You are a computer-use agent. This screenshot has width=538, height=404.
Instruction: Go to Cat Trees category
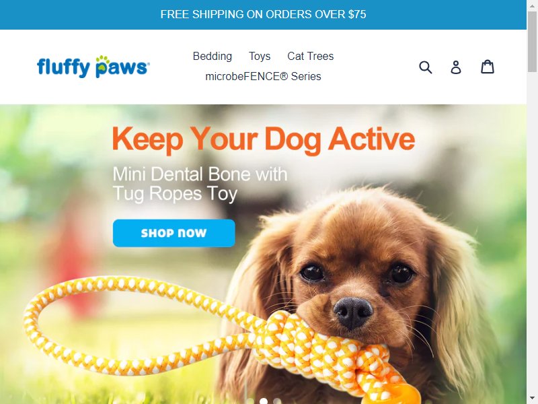(x=310, y=56)
